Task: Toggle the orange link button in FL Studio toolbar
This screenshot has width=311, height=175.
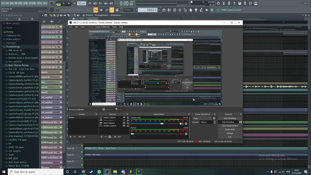Action: (x=112, y=10)
